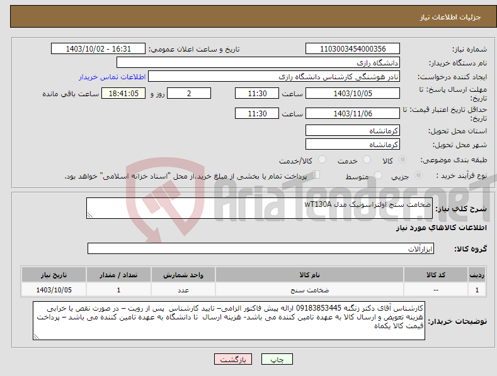This screenshot has height=376, width=497.
Task: Click the بازگشت back button
Action: [233, 359]
